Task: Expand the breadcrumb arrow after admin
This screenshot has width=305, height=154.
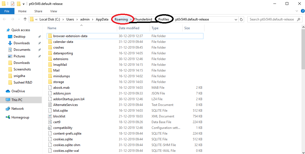Action: (x=93, y=19)
